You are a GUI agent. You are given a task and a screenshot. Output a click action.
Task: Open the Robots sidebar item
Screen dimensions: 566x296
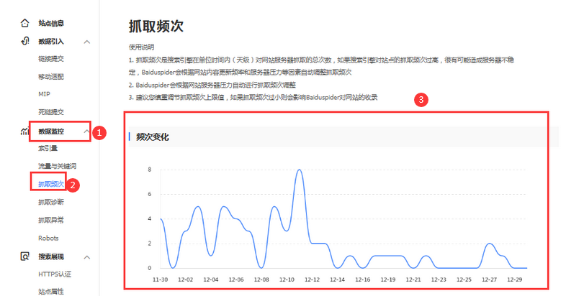48,238
